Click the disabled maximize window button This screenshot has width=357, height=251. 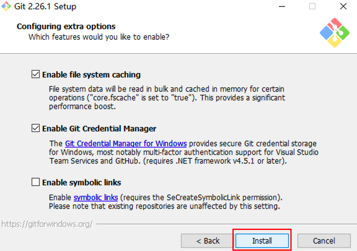tap(312, 7)
